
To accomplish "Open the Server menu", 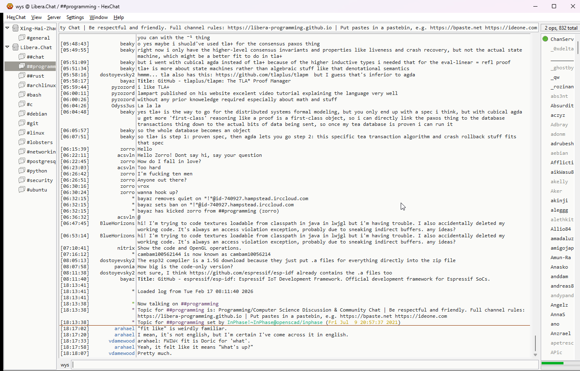I will 54,17.
